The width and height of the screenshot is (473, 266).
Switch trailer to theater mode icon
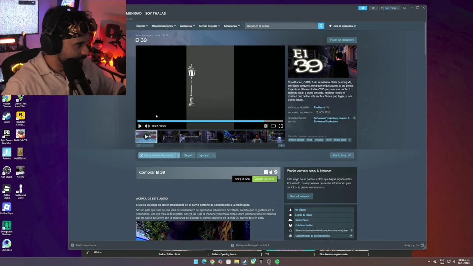pyautogui.click(x=273, y=126)
